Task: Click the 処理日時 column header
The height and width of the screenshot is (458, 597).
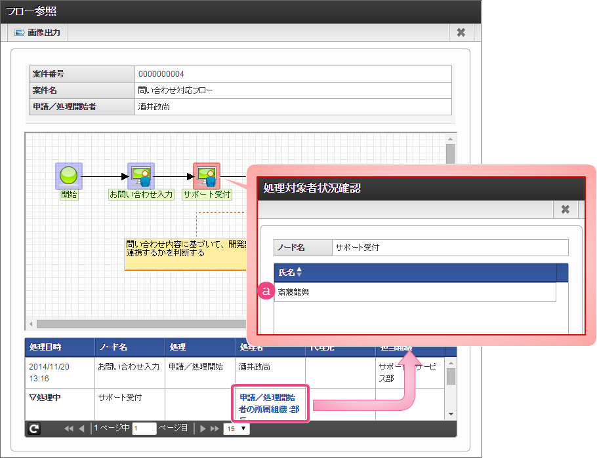Action: 60,347
